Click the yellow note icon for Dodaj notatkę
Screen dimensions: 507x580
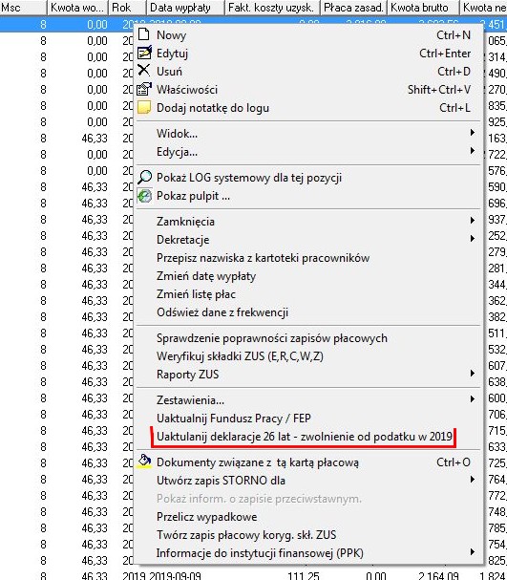144,108
